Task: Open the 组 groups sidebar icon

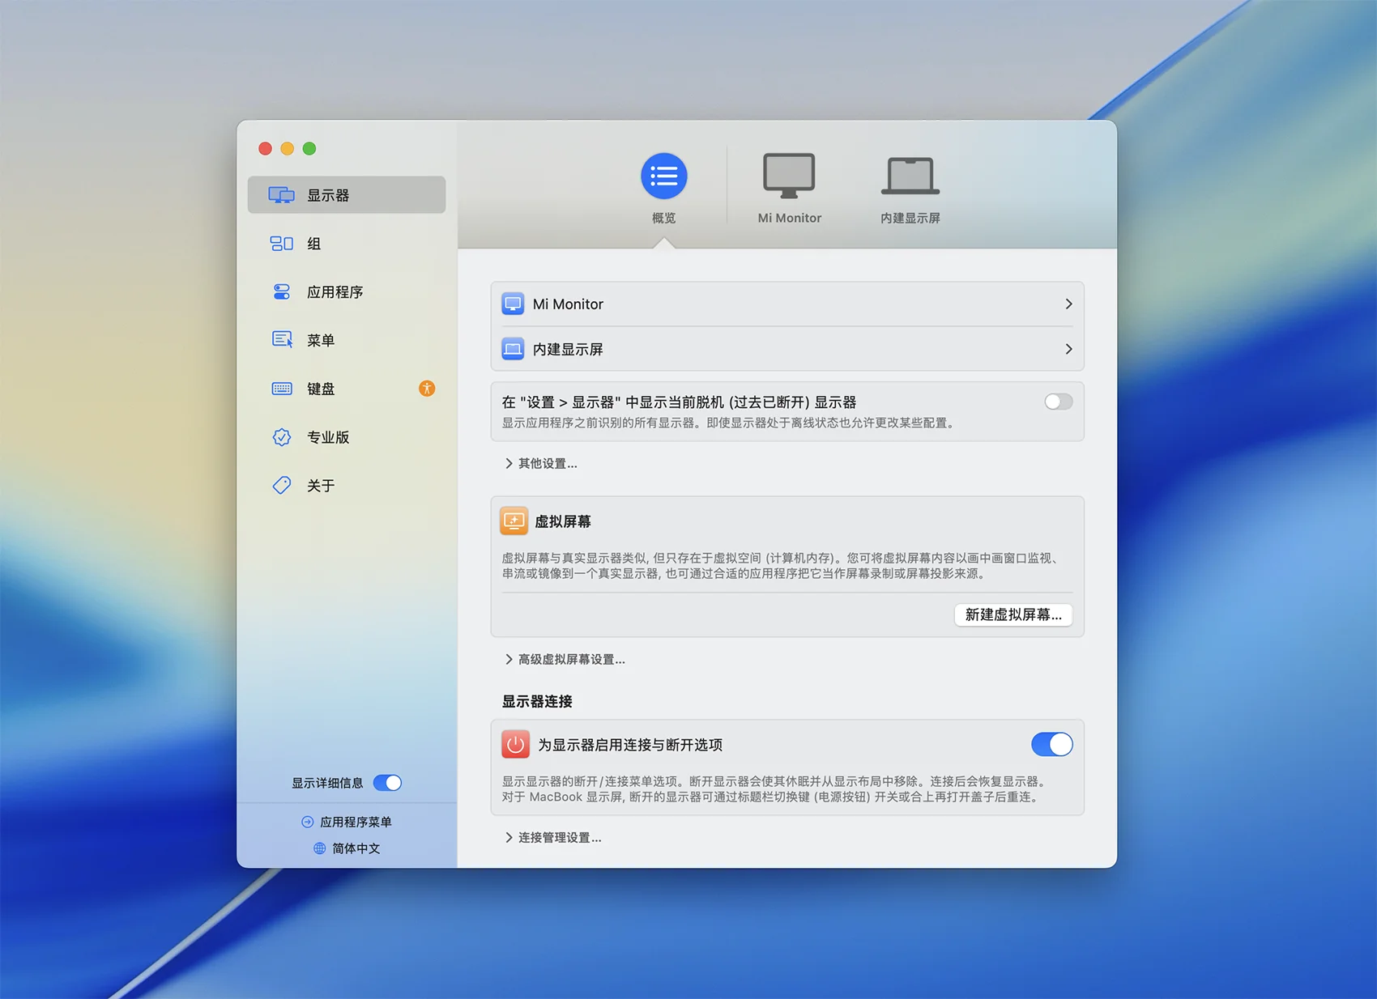Action: (281, 244)
